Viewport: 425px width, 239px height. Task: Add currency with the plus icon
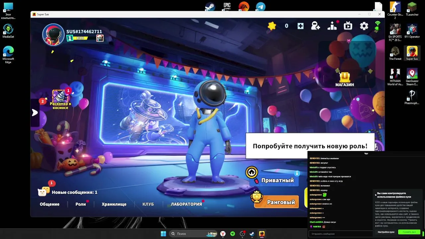coord(300,26)
